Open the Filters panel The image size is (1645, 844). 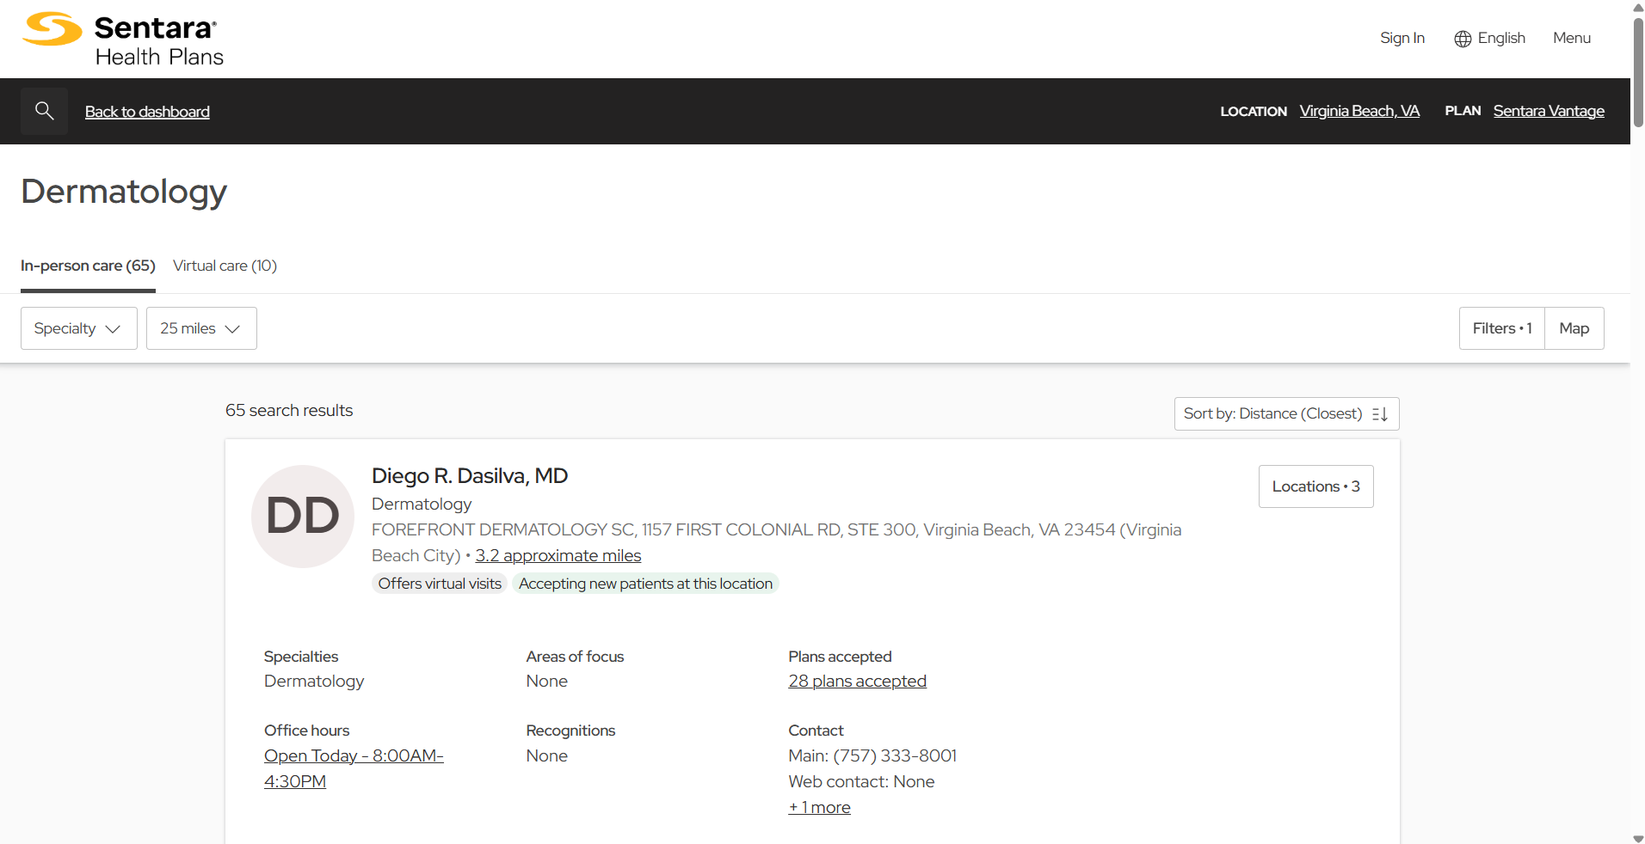click(x=1500, y=327)
